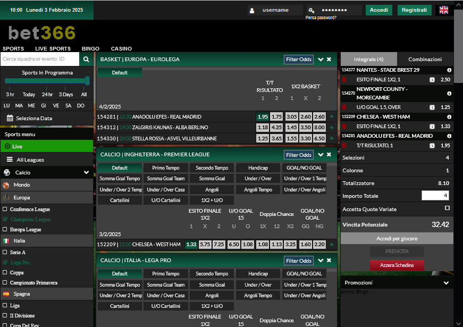
Task: Close the Eurolega panel
Action: pos(329,60)
